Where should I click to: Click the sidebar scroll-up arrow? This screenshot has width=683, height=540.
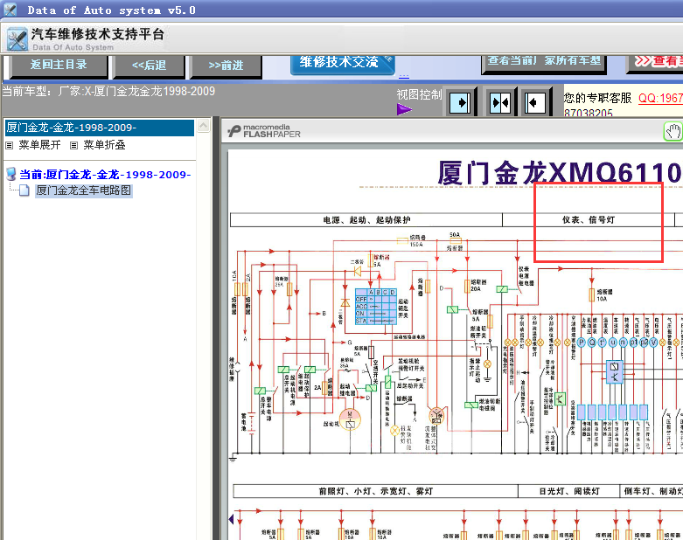coord(204,126)
